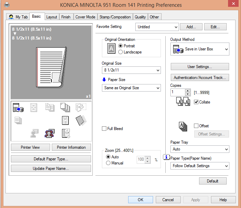241x208 pixels.
Task: Switch to My Tab
Action: pyautogui.click(x=18, y=17)
